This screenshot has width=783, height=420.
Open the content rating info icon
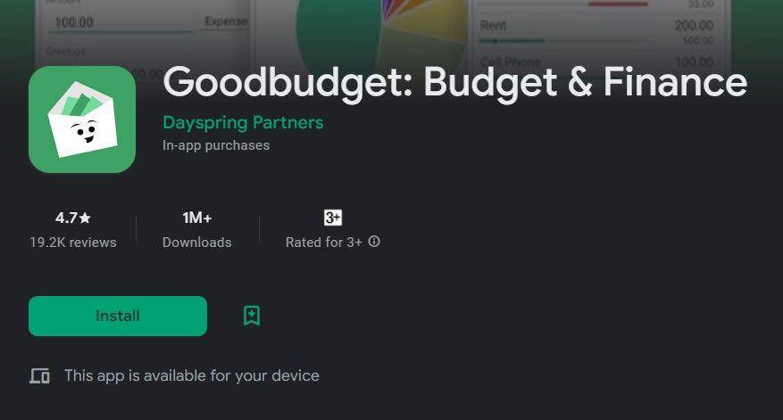[x=374, y=242]
